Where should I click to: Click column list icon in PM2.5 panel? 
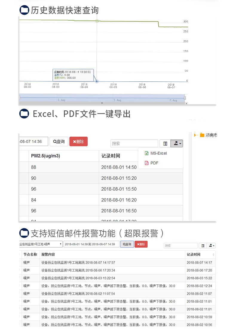pyautogui.click(x=165, y=144)
